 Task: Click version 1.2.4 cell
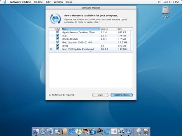104,32
